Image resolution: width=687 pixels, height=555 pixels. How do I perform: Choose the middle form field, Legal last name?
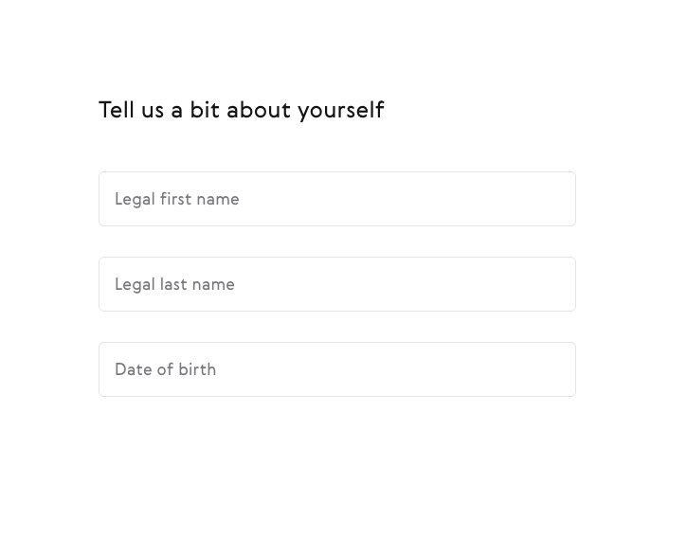tap(337, 284)
